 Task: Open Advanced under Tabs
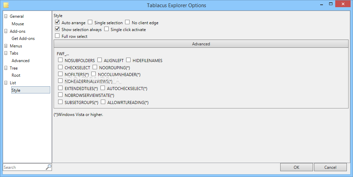[21, 61]
